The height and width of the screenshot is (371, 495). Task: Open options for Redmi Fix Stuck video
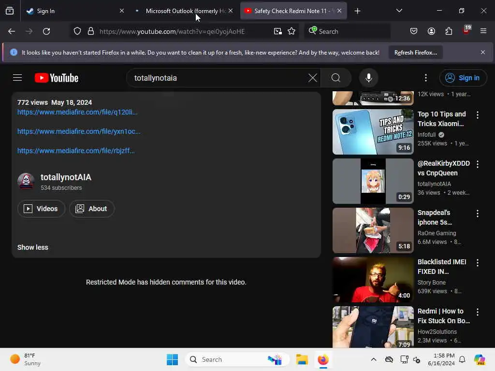[477, 312]
